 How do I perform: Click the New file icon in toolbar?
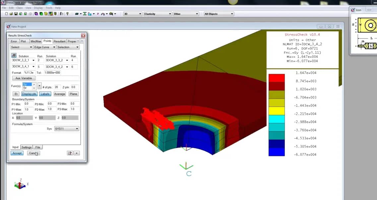click(7, 14)
